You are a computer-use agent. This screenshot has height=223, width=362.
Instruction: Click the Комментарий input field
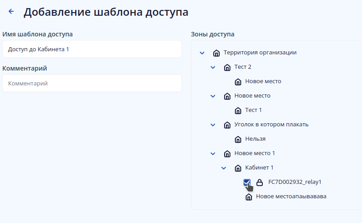92,83
